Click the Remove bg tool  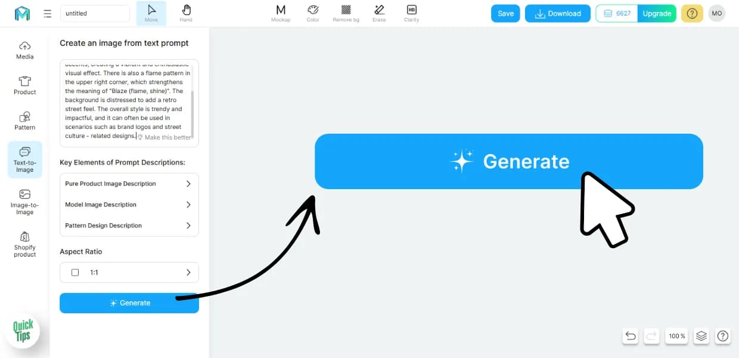click(x=346, y=13)
